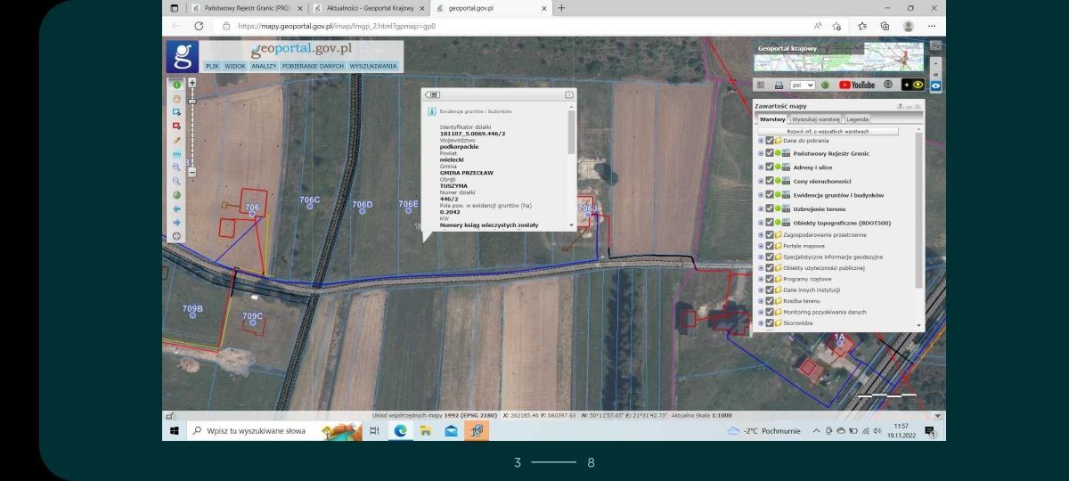Expand the Państwowy Rejestr Granic layer

pyautogui.click(x=760, y=153)
